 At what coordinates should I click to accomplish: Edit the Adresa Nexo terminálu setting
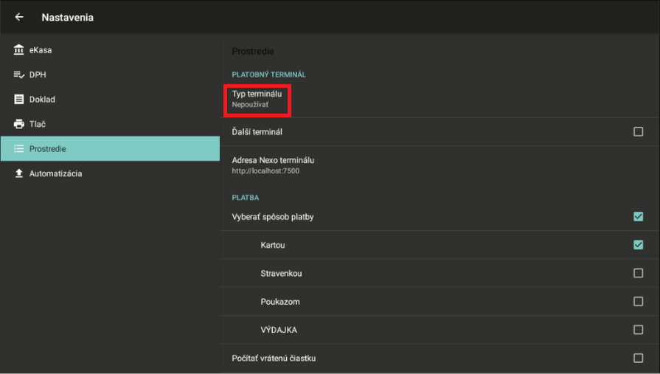[274, 165]
